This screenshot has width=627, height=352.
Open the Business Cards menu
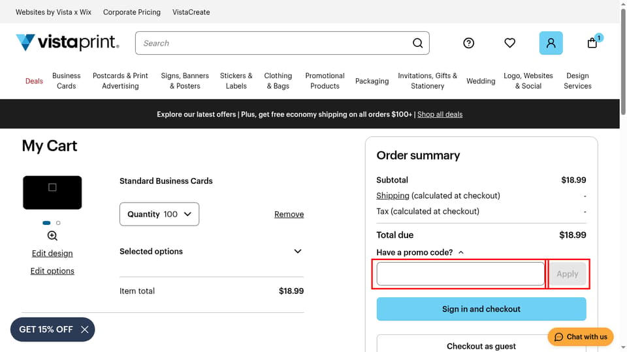(x=67, y=81)
